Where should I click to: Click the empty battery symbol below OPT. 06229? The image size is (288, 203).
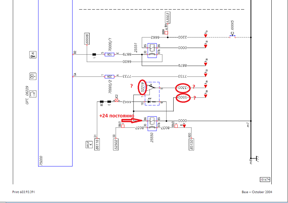point(33,94)
